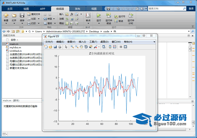
Task: Click the Insert Colorbar icon in the figure toolbar
Action: point(110,47)
